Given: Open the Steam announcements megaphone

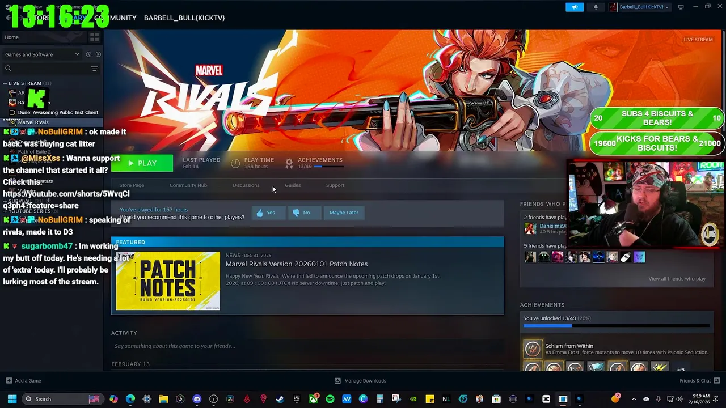Looking at the screenshot, I should coord(575,7).
